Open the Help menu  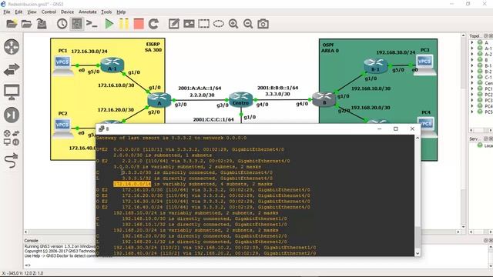click(121, 12)
